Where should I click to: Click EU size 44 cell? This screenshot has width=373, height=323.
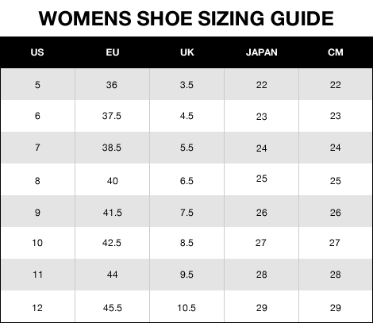pos(113,275)
